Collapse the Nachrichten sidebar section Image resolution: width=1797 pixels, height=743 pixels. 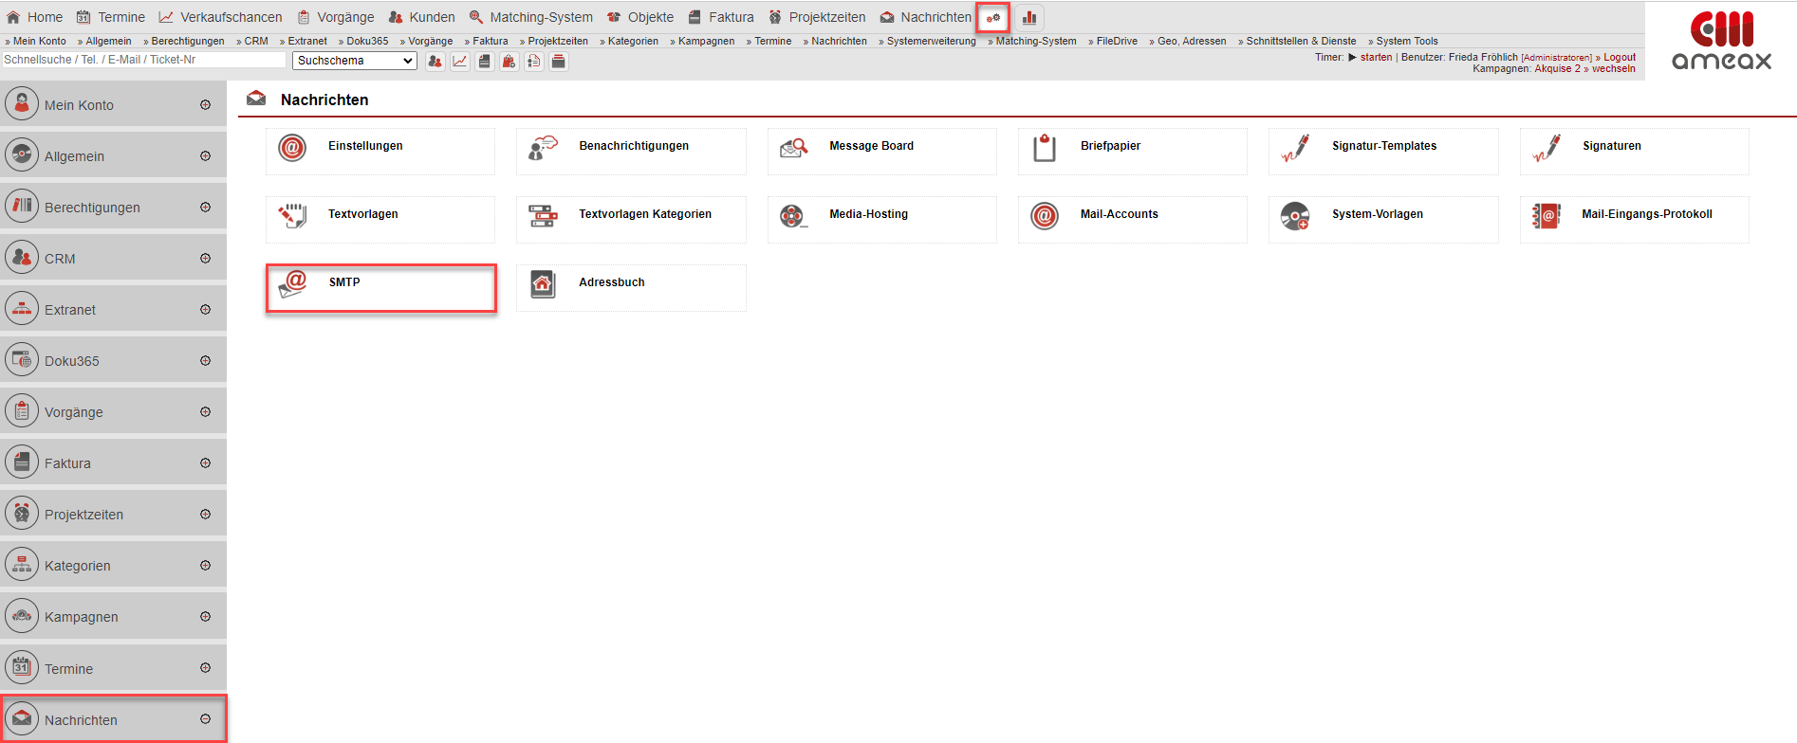[205, 719]
